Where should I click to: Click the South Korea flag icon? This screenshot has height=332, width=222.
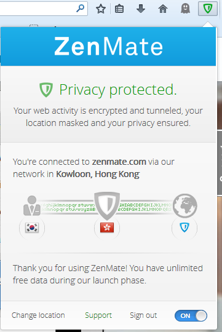point(32,228)
